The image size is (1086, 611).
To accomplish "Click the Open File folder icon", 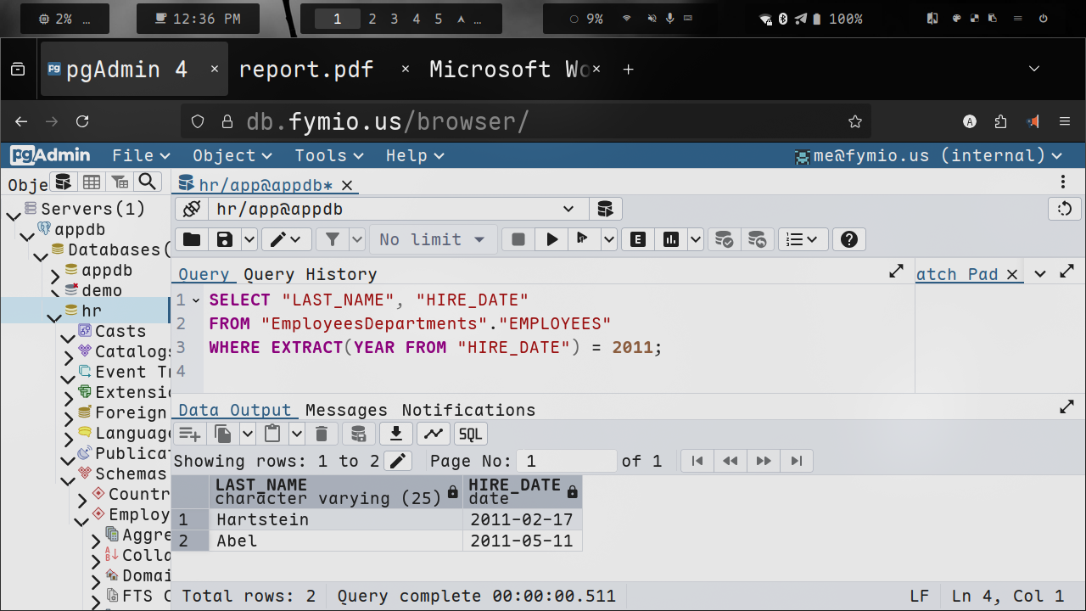I will 192,240.
